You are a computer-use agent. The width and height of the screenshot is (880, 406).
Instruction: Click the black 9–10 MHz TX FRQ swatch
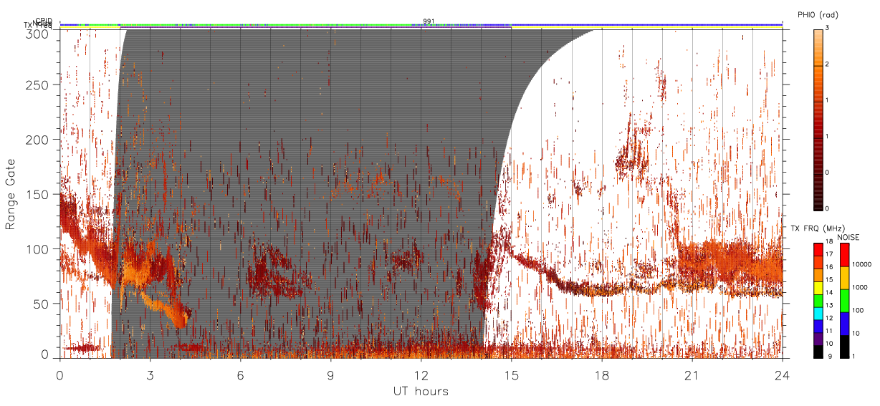coord(818,350)
